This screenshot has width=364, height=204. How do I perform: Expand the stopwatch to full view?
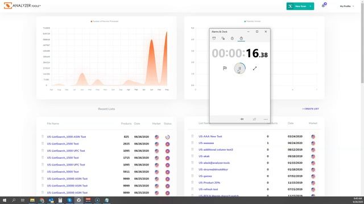255,68
